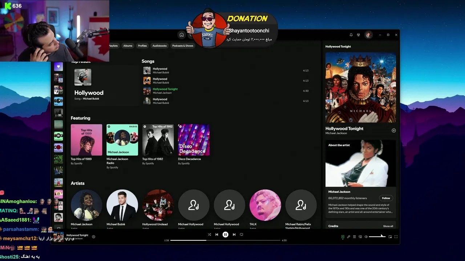Add now-playing track to library in bottom bar

tap(93, 237)
